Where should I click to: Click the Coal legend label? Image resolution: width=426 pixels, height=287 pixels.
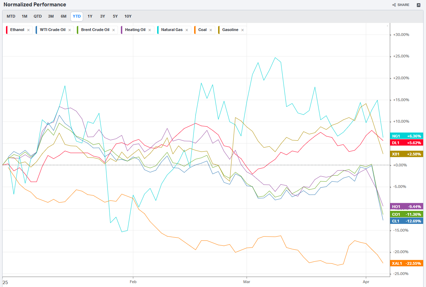[203, 30]
